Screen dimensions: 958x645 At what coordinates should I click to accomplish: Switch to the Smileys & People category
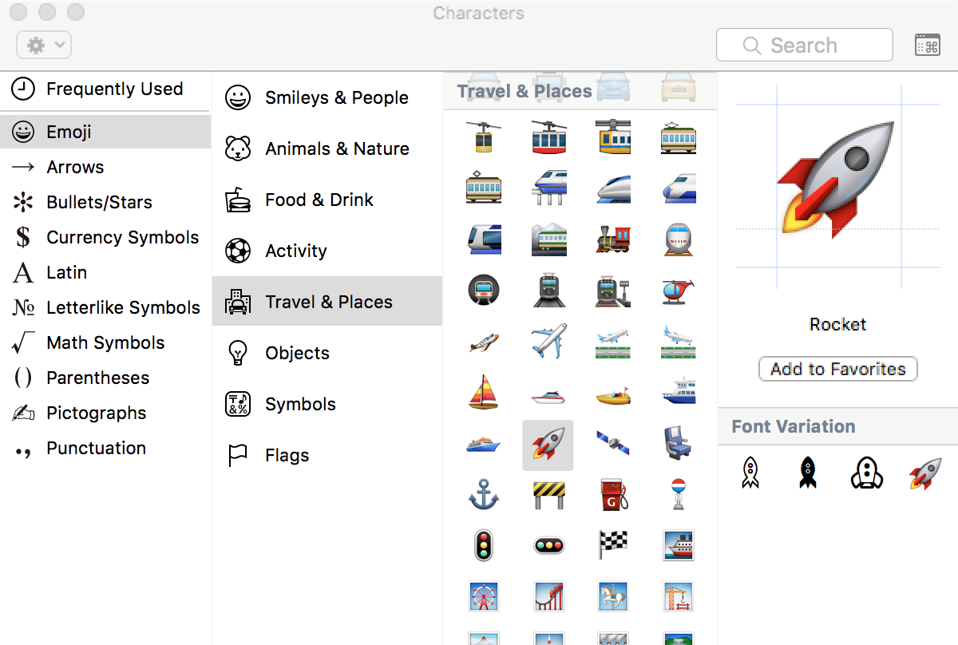coord(328,97)
